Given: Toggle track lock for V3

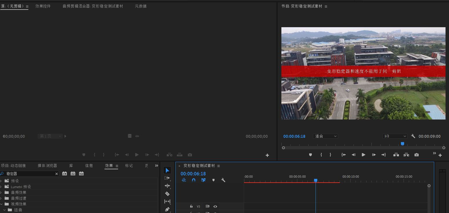Looking at the screenshot, I should tap(191, 206).
